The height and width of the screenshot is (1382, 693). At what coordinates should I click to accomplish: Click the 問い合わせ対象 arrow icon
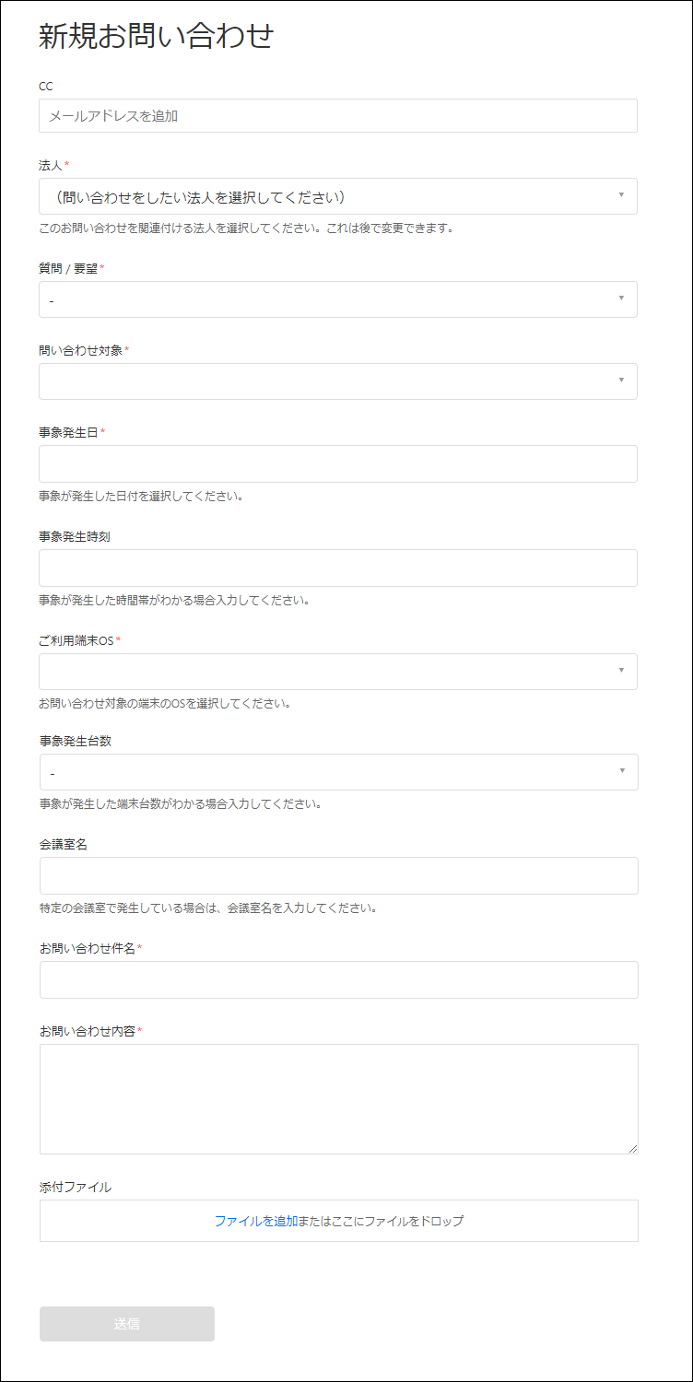621,381
